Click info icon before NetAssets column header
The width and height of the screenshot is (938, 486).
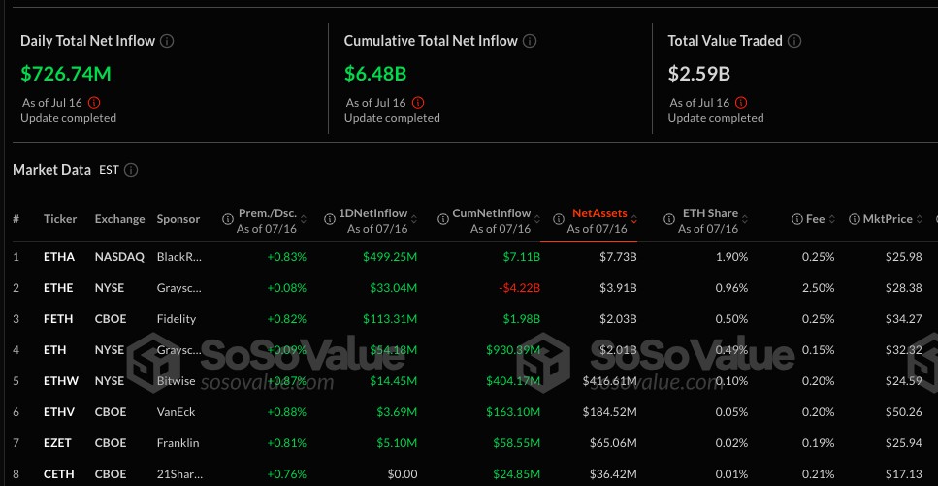coord(558,219)
